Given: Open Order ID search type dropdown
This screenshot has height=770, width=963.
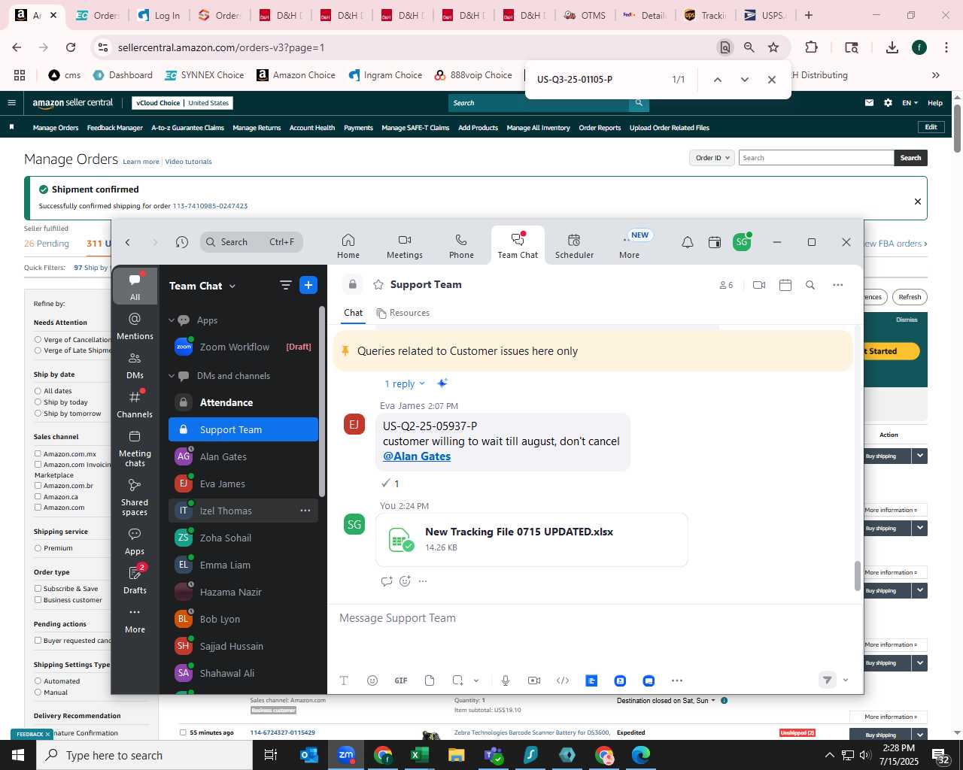Looking at the screenshot, I should click(712, 158).
